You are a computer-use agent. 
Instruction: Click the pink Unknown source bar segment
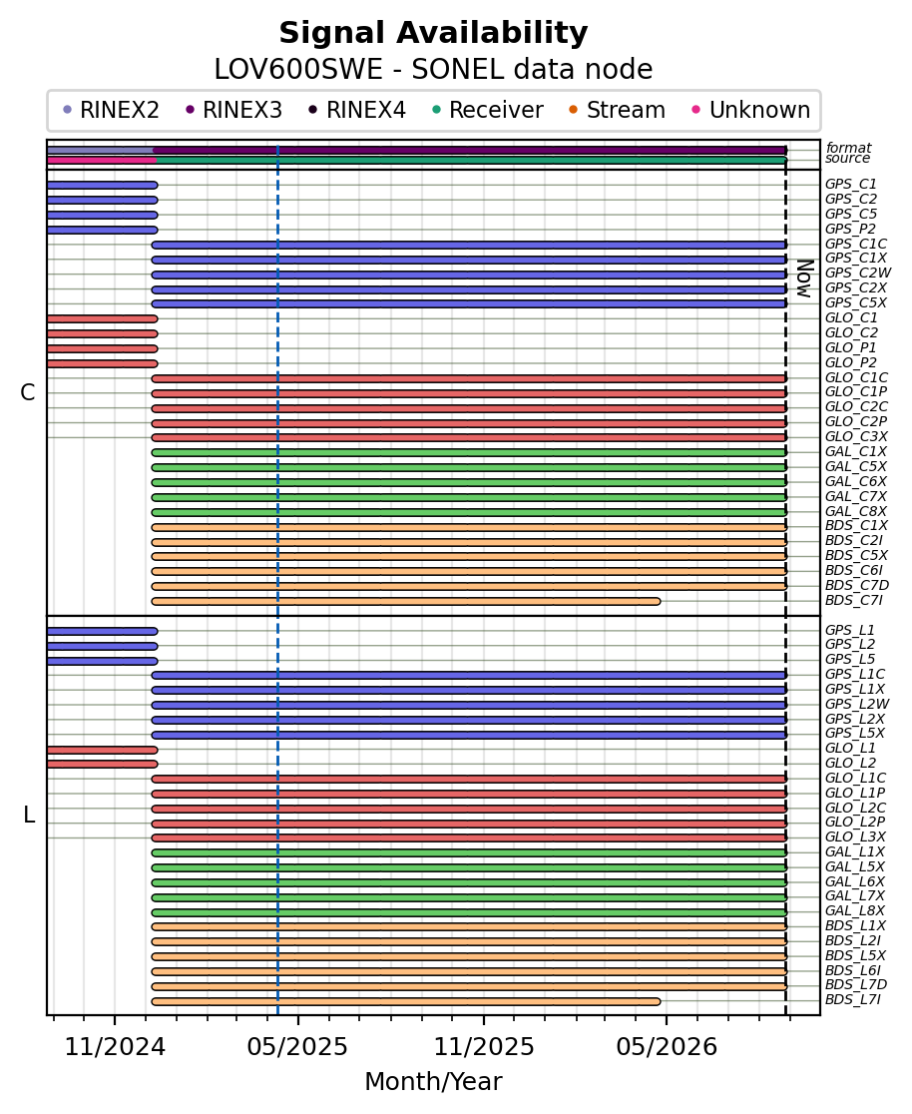click(x=102, y=160)
